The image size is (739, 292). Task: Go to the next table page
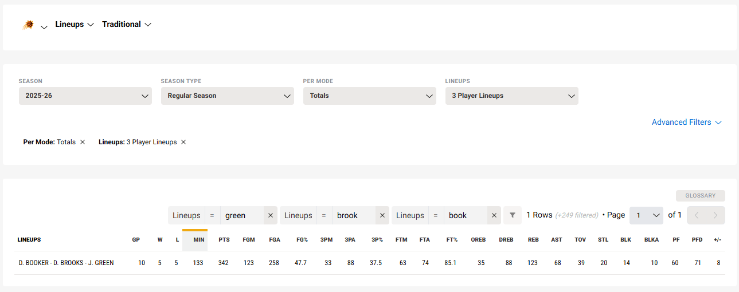pyautogui.click(x=715, y=216)
